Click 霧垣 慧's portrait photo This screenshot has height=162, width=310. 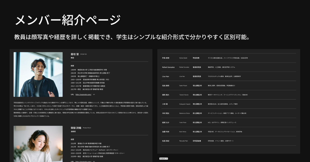(38, 74)
